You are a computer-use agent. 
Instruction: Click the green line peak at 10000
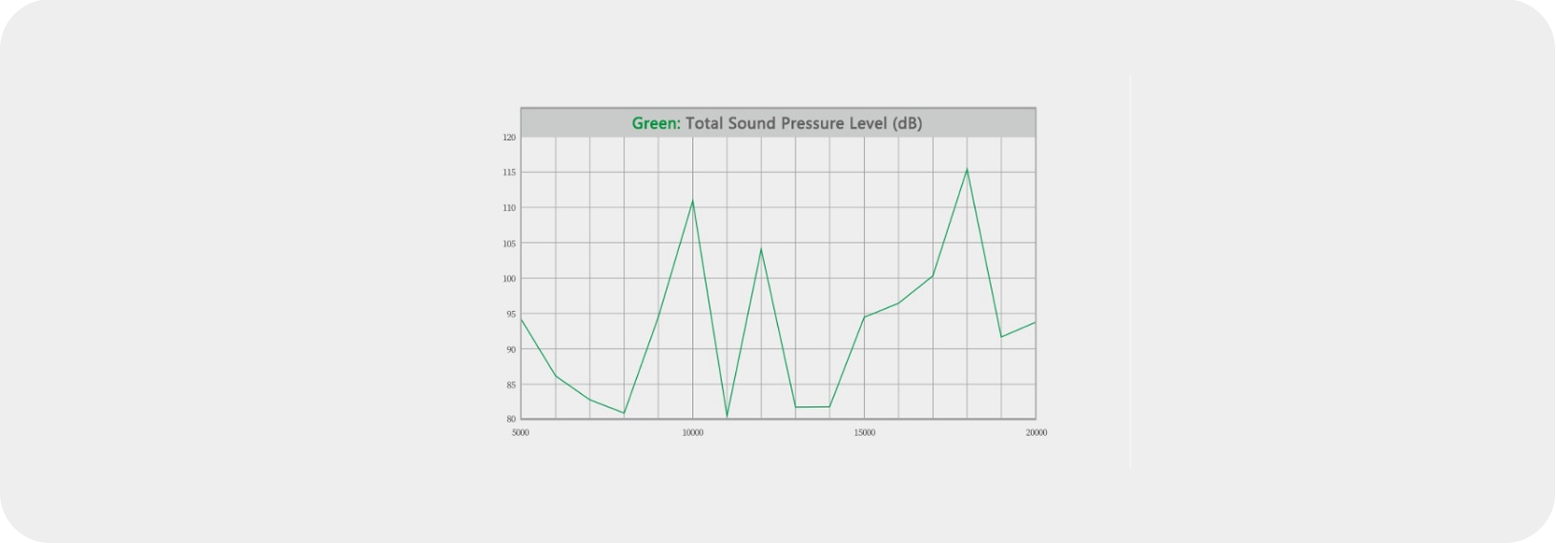tap(692, 200)
